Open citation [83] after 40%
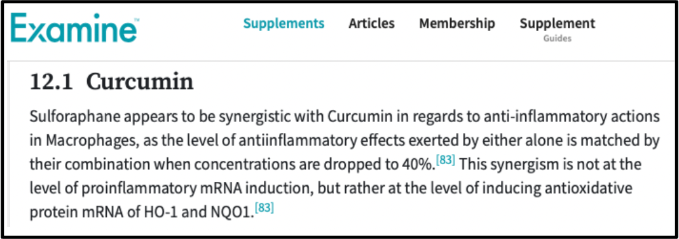The height and width of the screenshot is (239, 679). 446,160
